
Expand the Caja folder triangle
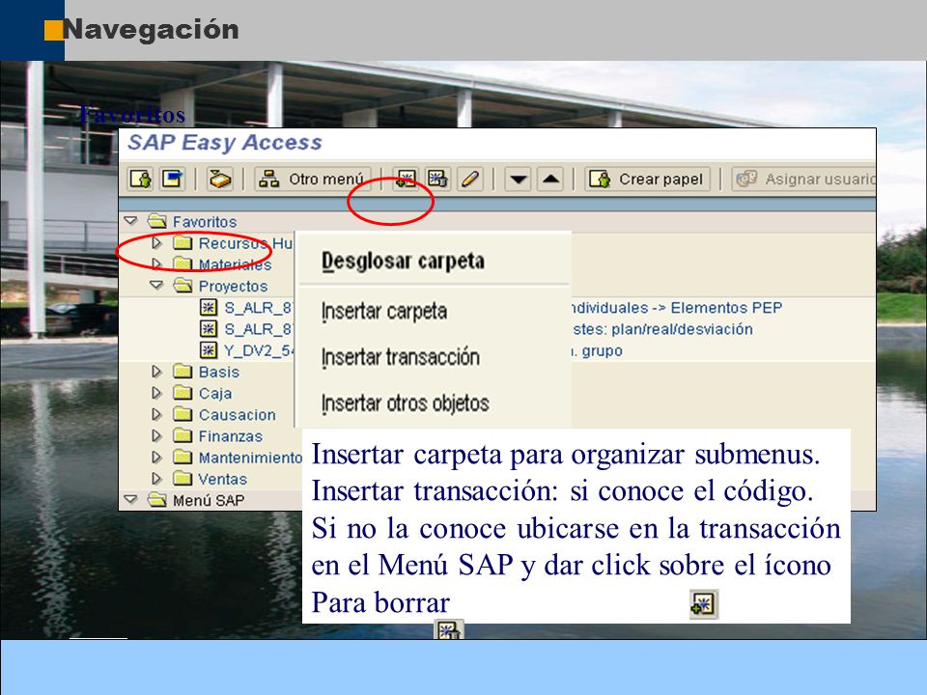pyautogui.click(x=156, y=393)
